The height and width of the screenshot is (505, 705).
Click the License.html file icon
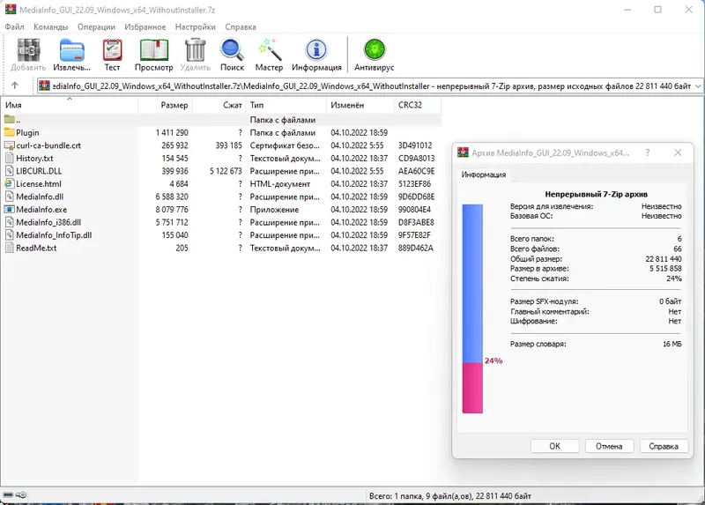pyautogui.click(x=9, y=184)
